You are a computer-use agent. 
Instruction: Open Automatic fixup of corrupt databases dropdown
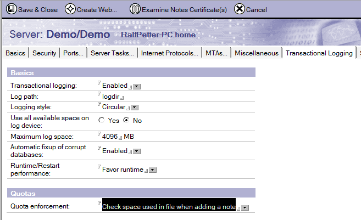tap(137, 151)
